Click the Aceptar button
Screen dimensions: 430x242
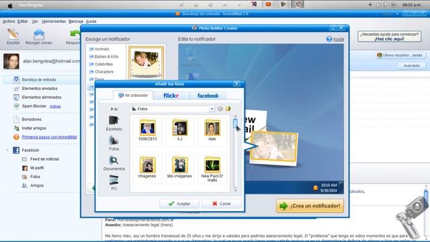179,204
